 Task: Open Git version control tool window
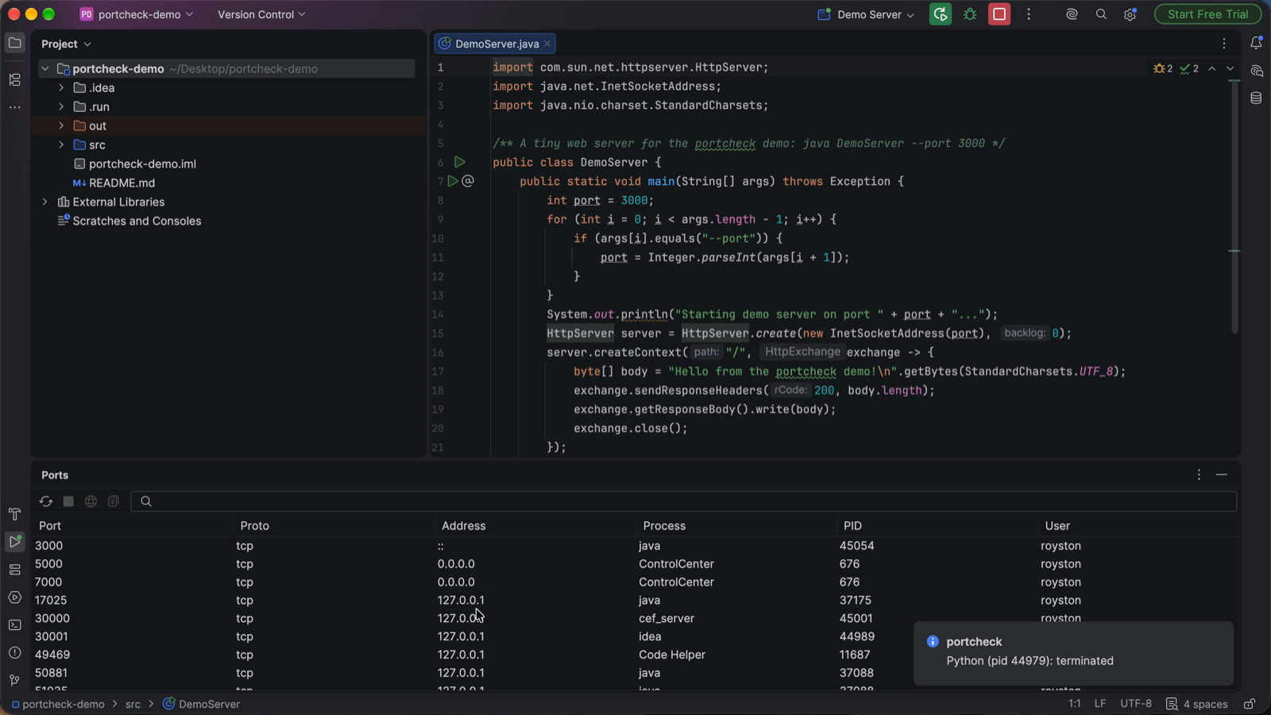tap(14, 680)
